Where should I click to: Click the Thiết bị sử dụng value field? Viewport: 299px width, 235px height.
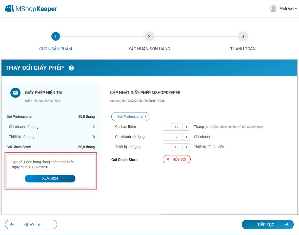[x=176, y=147]
